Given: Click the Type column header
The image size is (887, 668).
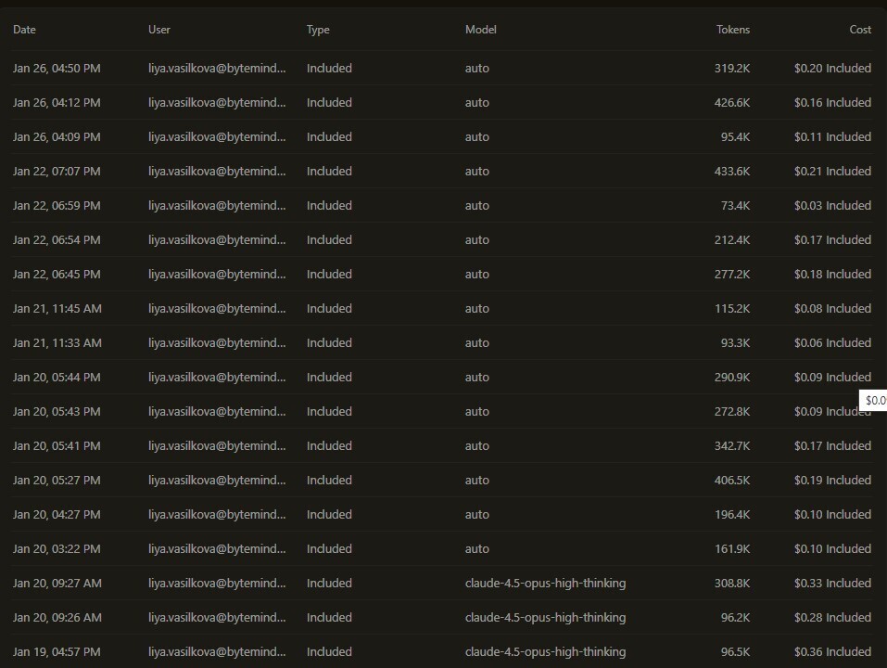Looking at the screenshot, I should pos(318,30).
